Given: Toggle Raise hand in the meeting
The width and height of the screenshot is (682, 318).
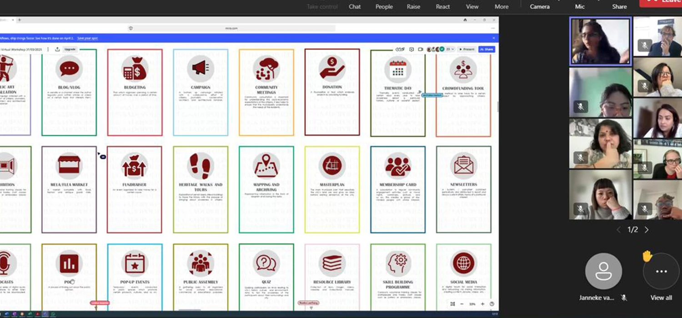Looking at the screenshot, I should click(x=413, y=6).
